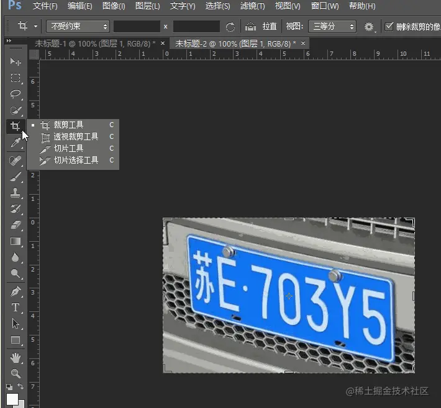The width and height of the screenshot is (441, 408).
Task: Click the foreground color swatch
Action: coord(12,399)
